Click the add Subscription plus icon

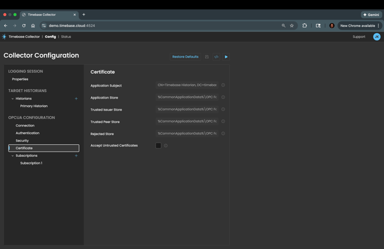[x=76, y=156]
